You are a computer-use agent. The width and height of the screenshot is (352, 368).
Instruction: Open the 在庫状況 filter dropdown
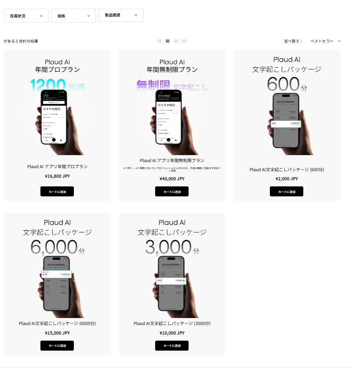tap(26, 16)
